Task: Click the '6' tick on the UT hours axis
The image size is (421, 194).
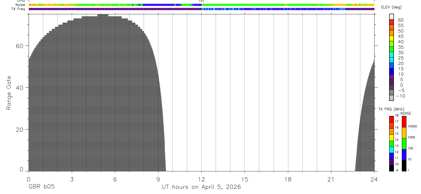Action: tap(115, 179)
